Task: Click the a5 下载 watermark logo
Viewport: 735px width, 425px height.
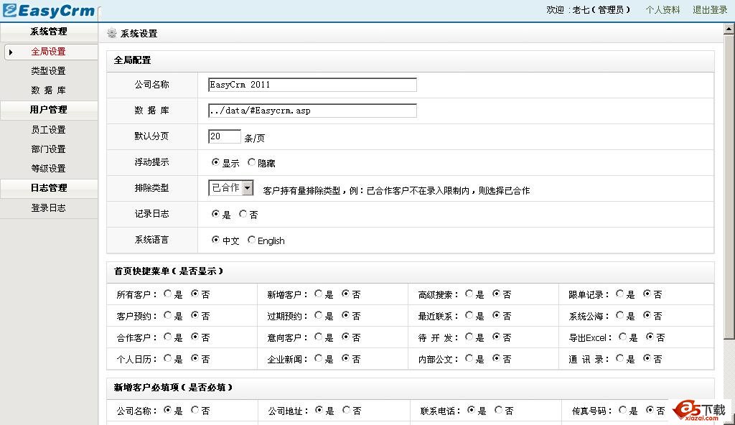Action: click(x=699, y=411)
